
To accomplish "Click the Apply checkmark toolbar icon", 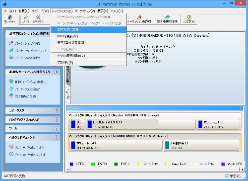I will [26, 19].
